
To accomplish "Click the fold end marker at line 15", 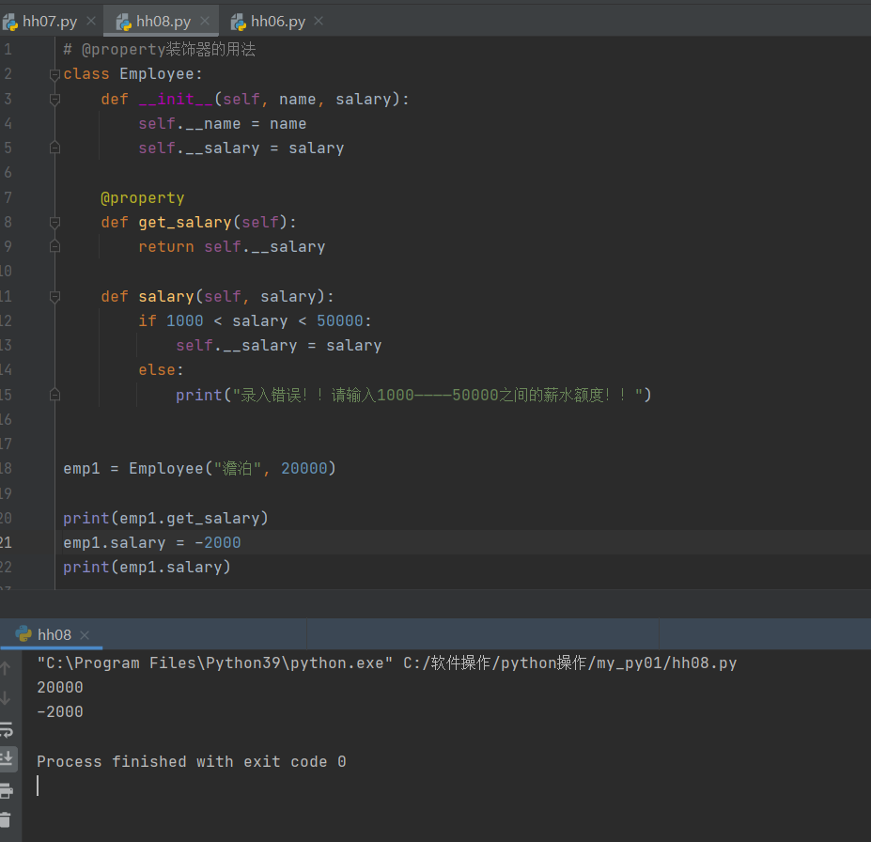I will click(x=54, y=395).
